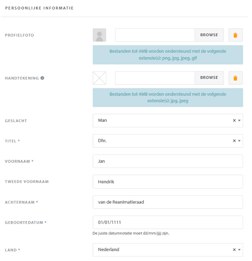Click the Achternaam input field
Screen dimensions: 252x261
pyautogui.click(x=167, y=202)
